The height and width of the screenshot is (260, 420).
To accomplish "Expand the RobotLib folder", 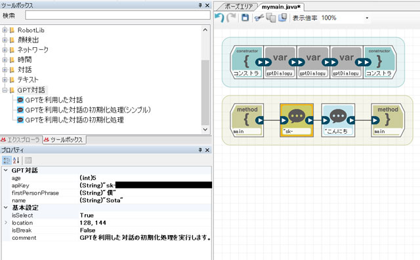I will (x=5, y=30).
